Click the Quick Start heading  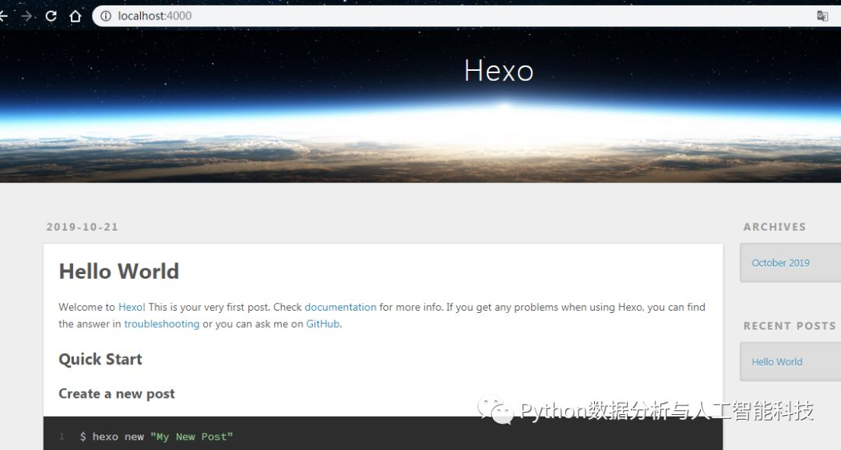coord(100,360)
